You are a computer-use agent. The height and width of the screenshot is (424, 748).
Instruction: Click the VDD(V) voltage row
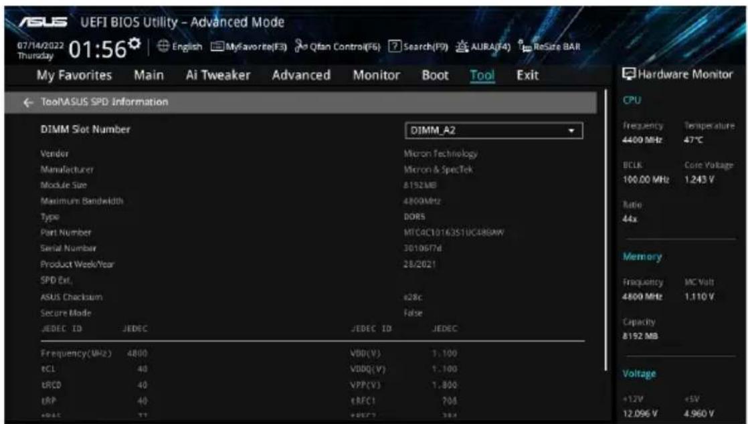coord(403,353)
